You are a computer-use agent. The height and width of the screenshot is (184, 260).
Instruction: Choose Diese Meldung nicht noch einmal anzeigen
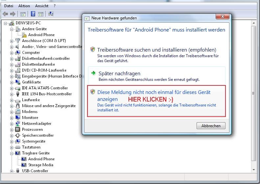156,101
